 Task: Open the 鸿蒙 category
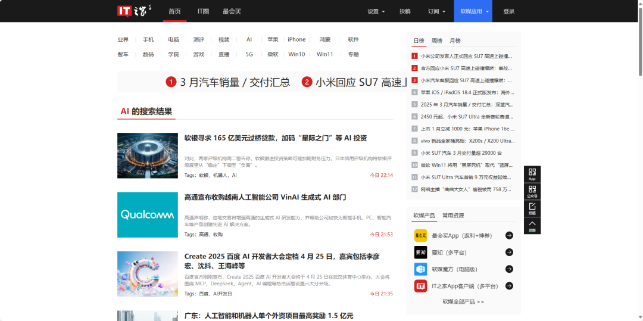325,40
